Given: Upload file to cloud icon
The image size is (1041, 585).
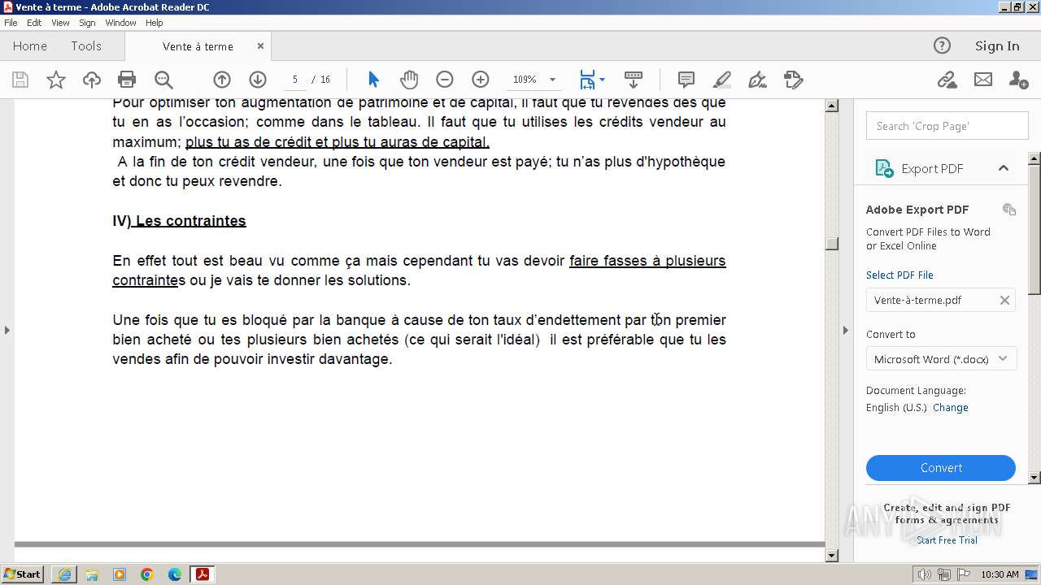Looking at the screenshot, I should click(x=92, y=80).
